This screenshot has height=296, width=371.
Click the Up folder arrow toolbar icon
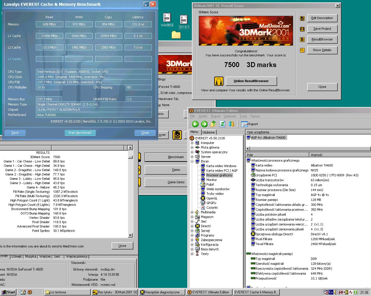213,124
